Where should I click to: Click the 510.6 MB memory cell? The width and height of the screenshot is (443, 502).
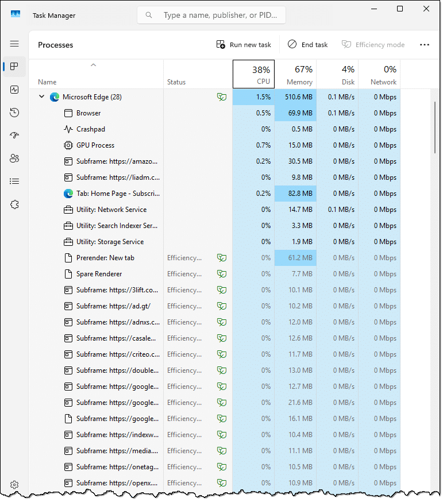(296, 97)
